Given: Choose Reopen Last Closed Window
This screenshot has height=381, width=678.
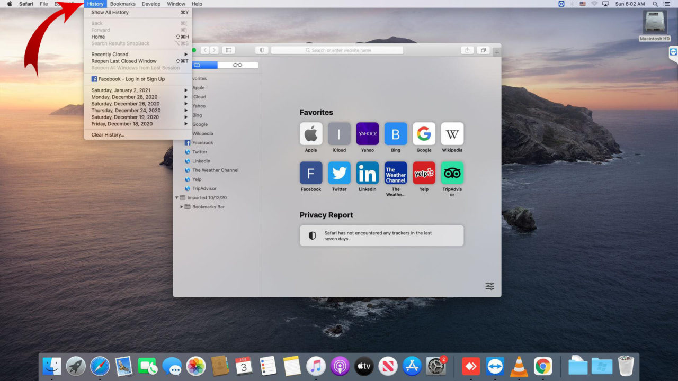Looking at the screenshot, I should (138, 61).
